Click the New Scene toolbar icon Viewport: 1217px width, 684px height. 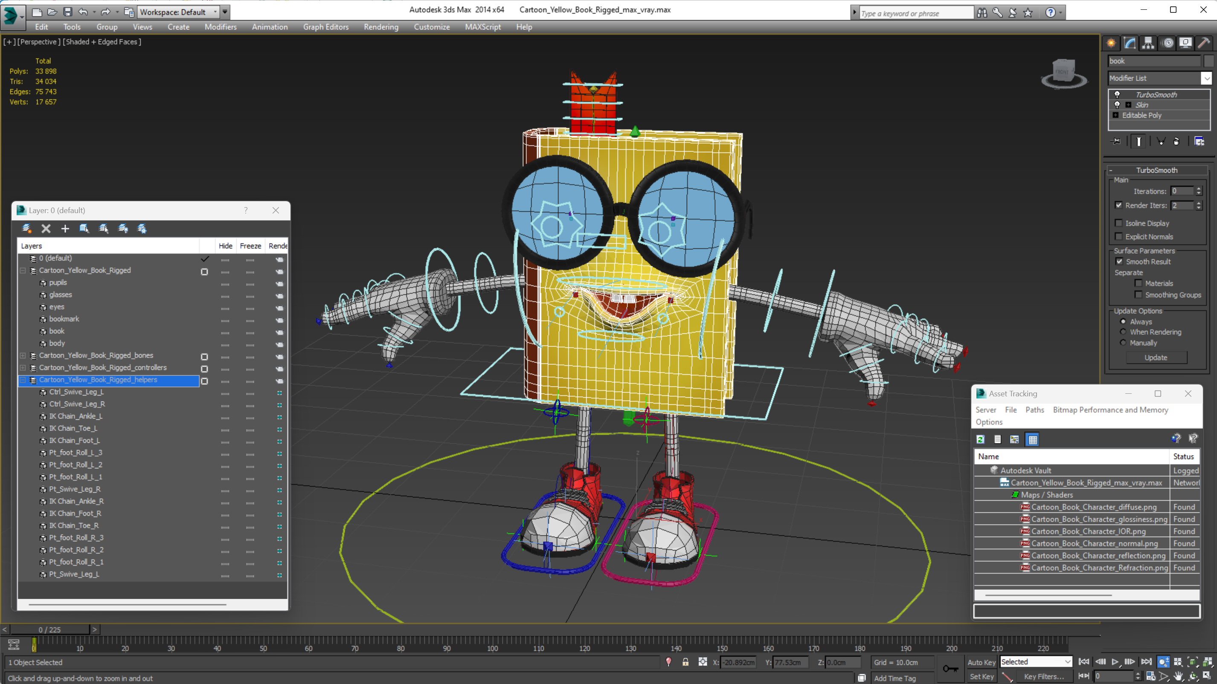36,12
